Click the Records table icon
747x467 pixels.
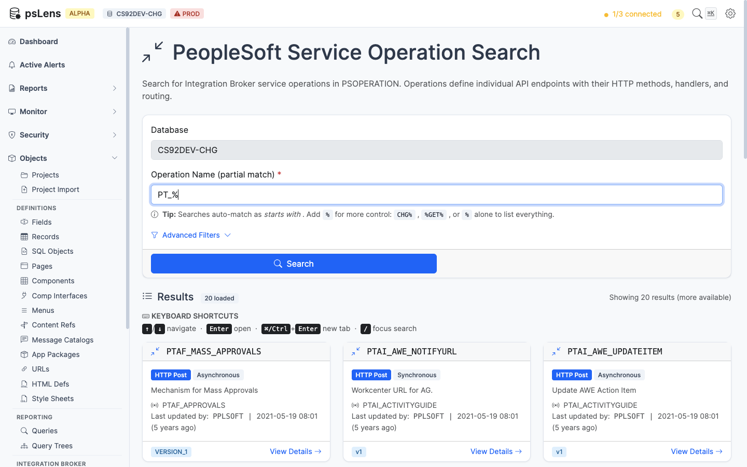24,237
